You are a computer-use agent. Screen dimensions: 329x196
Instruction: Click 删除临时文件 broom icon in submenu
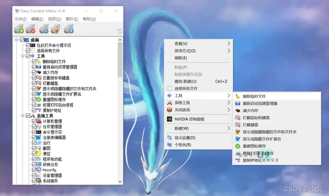(x=237, y=96)
